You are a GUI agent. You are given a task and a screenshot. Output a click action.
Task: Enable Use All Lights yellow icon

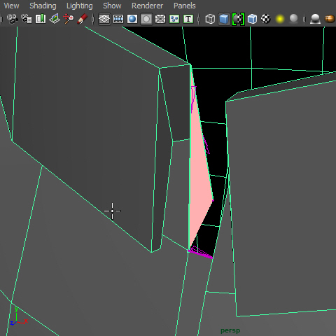pos(280,19)
